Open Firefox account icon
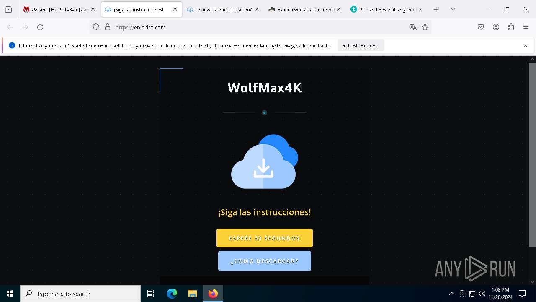Image resolution: width=536 pixels, height=302 pixels. (x=496, y=27)
